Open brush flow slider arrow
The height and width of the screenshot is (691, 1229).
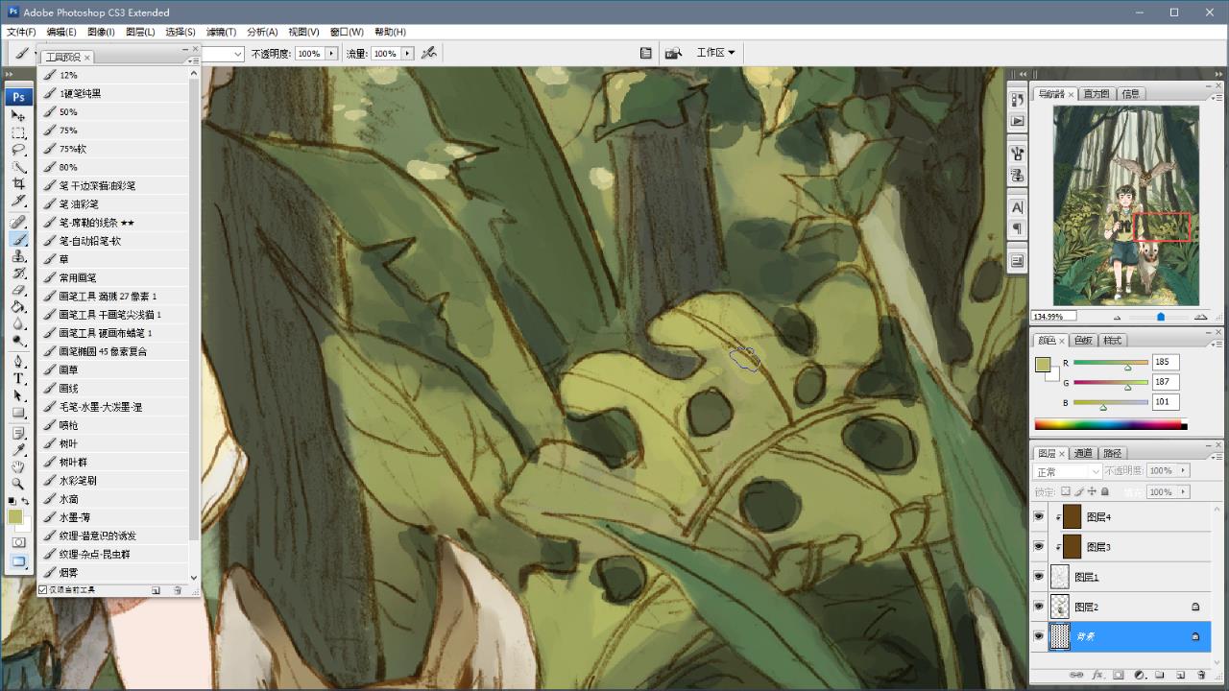point(408,54)
